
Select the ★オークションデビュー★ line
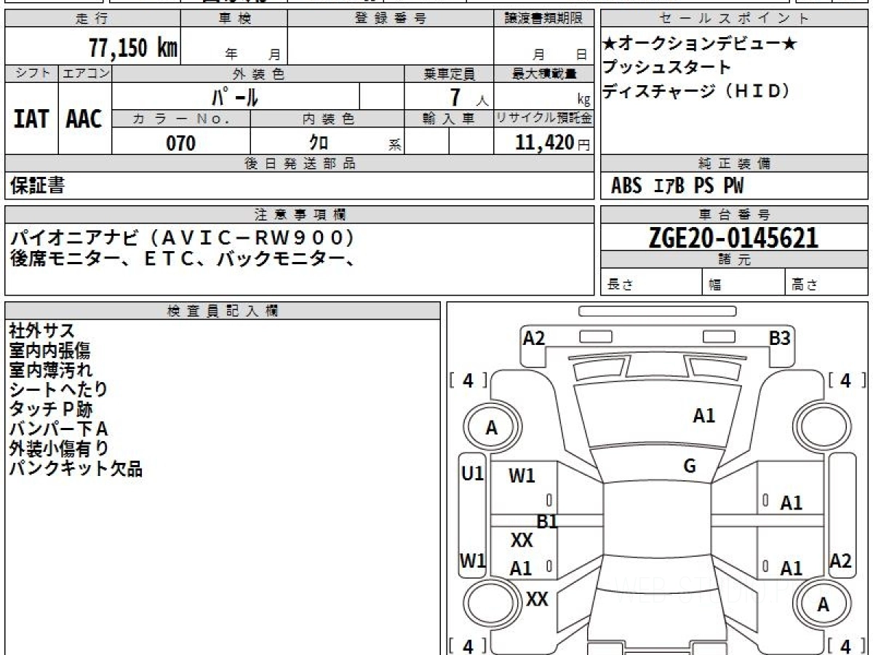tap(700, 44)
